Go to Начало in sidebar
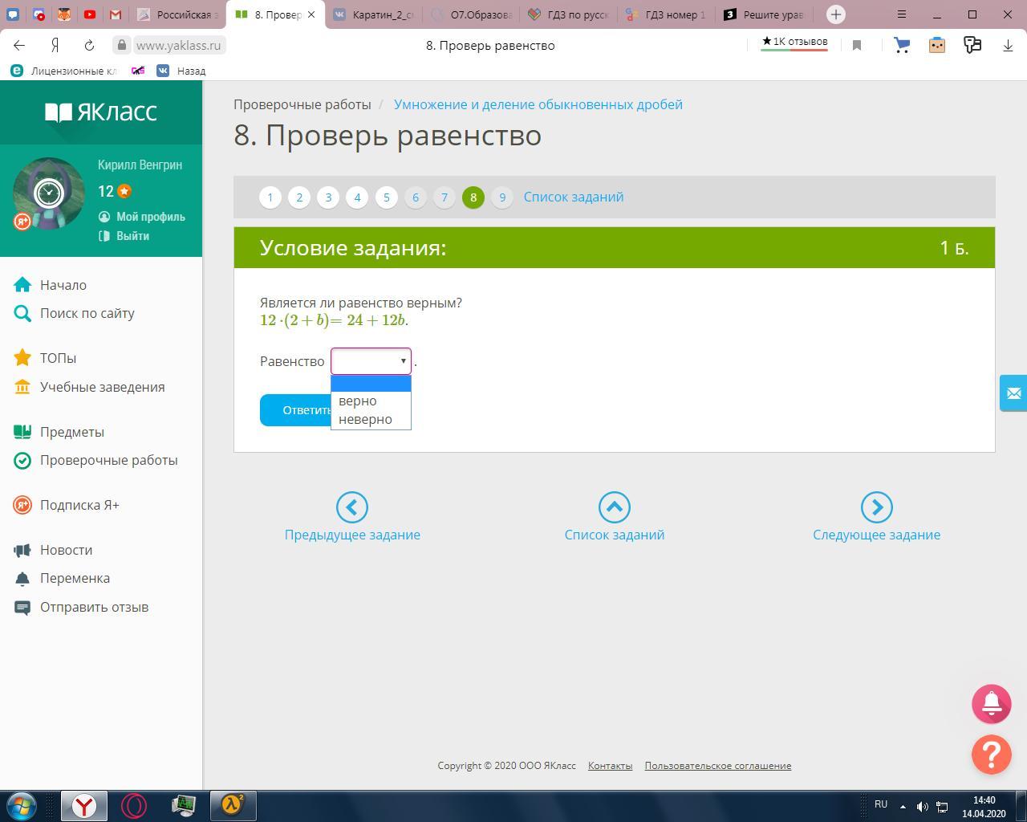 (x=63, y=285)
